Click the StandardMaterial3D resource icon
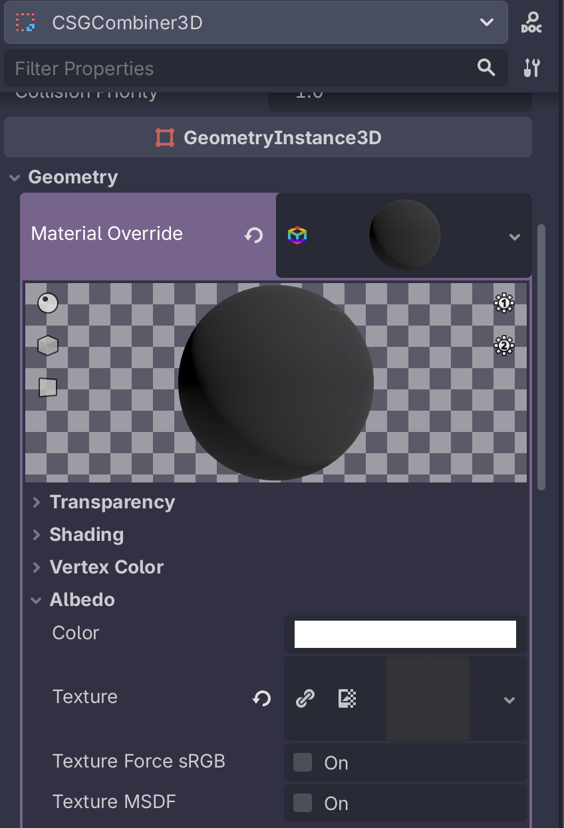This screenshot has height=828, width=564. point(299,234)
